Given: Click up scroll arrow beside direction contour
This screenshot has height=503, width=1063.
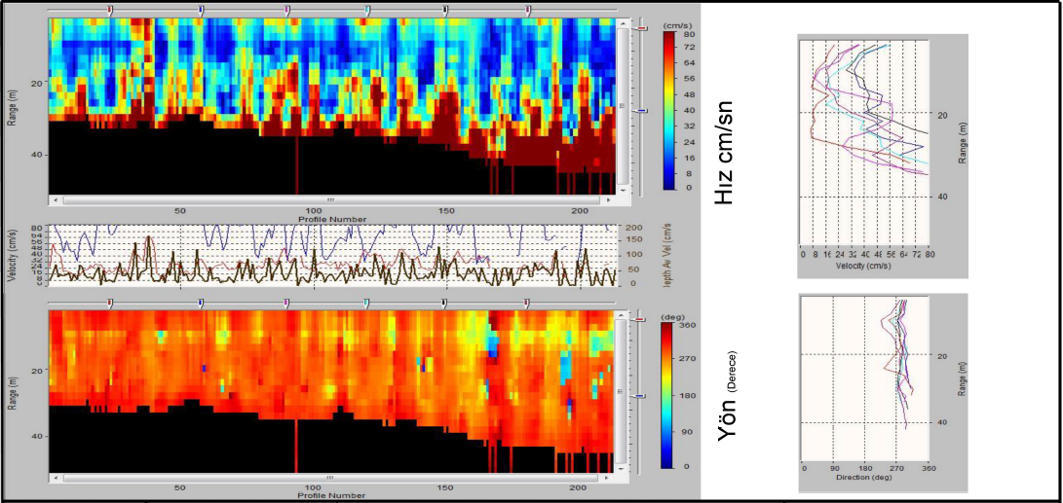Looking at the screenshot, I should [621, 315].
